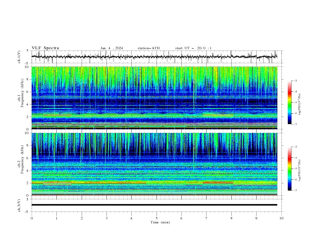Screen dimensions: 317x245
Task: Click the ch.1 spectrogram panel
Action: coord(154,98)
